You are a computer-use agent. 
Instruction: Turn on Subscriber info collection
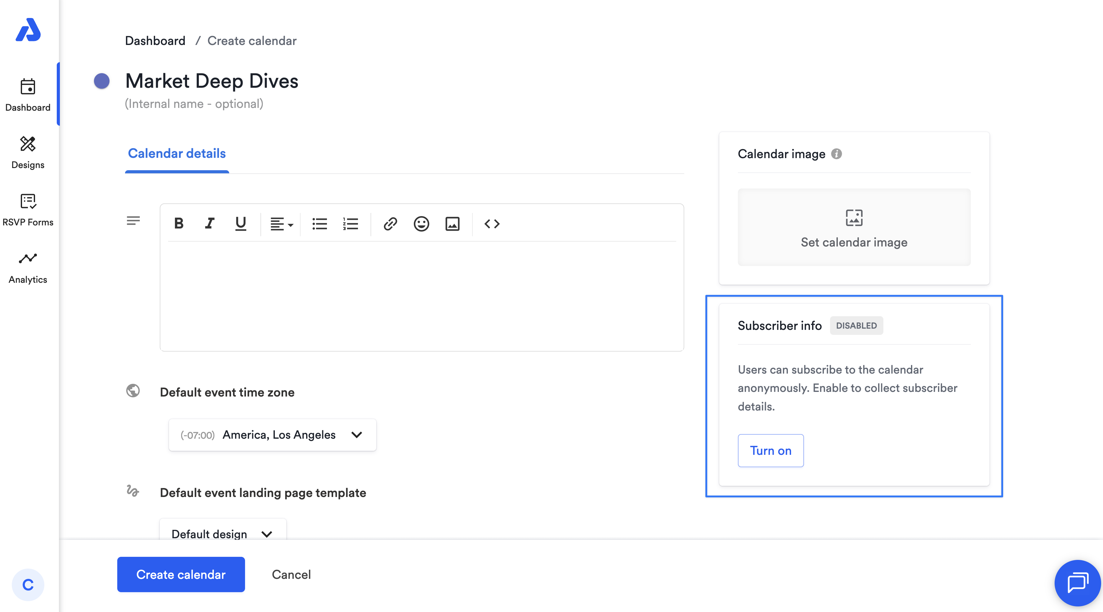pos(770,450)
